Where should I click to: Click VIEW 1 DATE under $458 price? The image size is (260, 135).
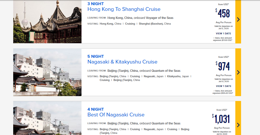(x=223, y=33)
